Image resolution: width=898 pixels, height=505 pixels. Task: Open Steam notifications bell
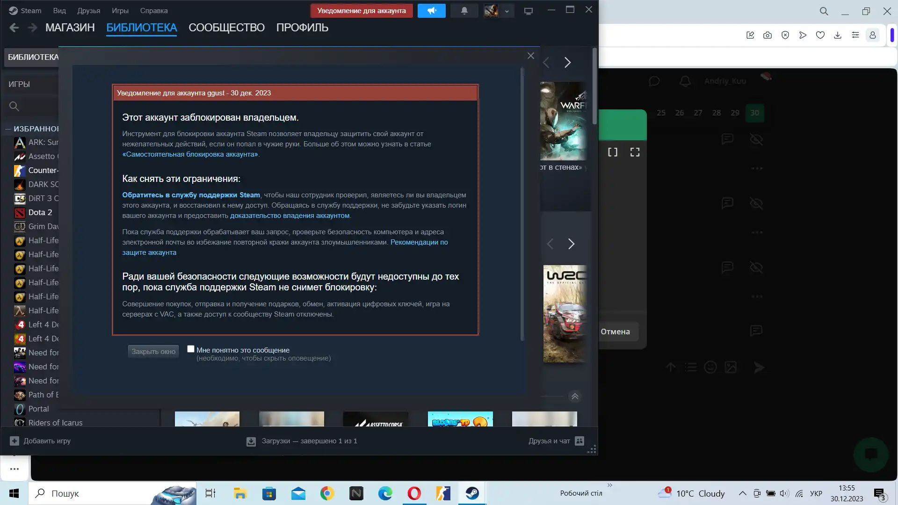[464, 11]
